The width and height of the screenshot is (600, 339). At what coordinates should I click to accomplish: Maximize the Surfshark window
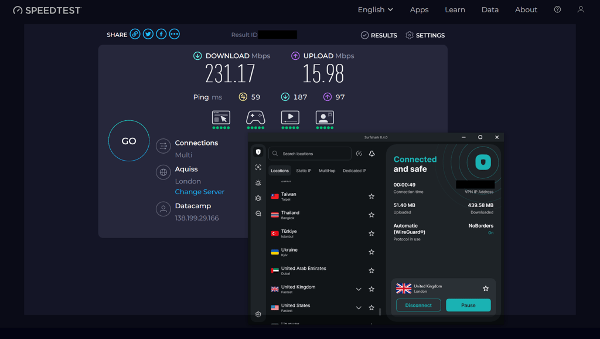click(480, 137)
